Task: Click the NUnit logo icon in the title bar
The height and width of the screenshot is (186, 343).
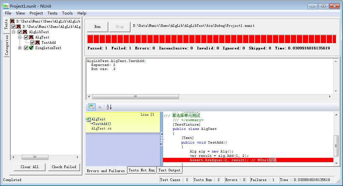Action: (6, 6)
